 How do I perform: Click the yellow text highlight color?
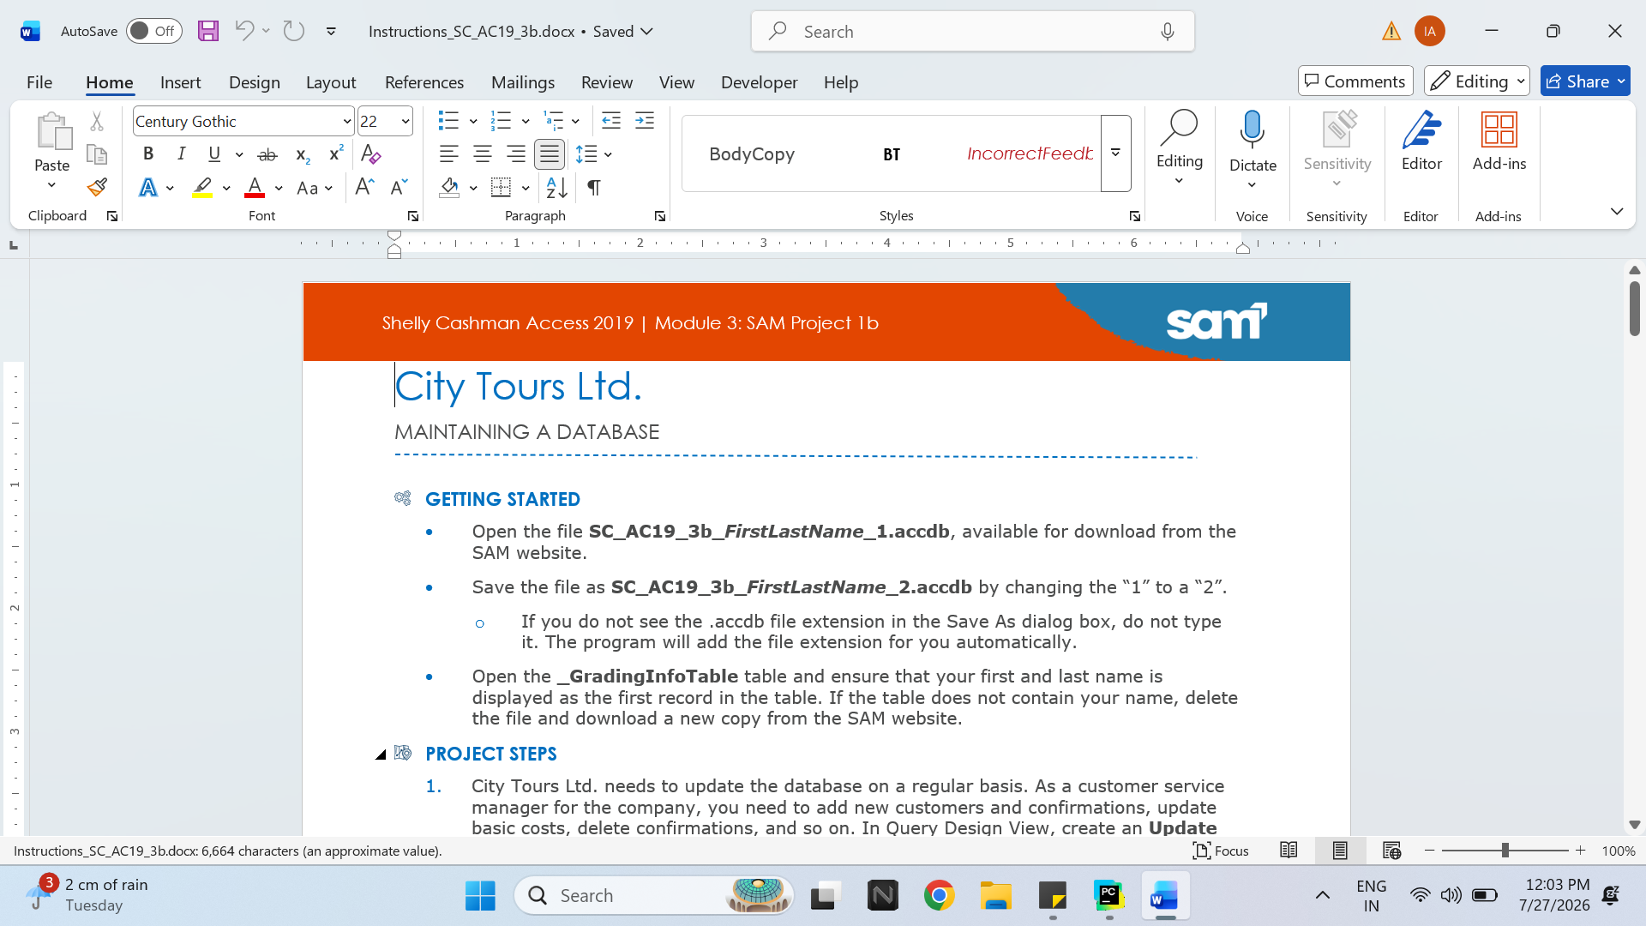(202, 188)
